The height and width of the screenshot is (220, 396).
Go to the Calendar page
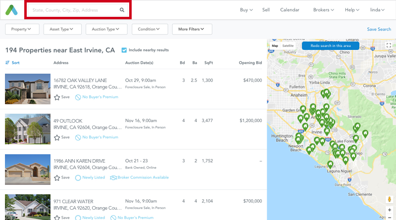point(290,10)
